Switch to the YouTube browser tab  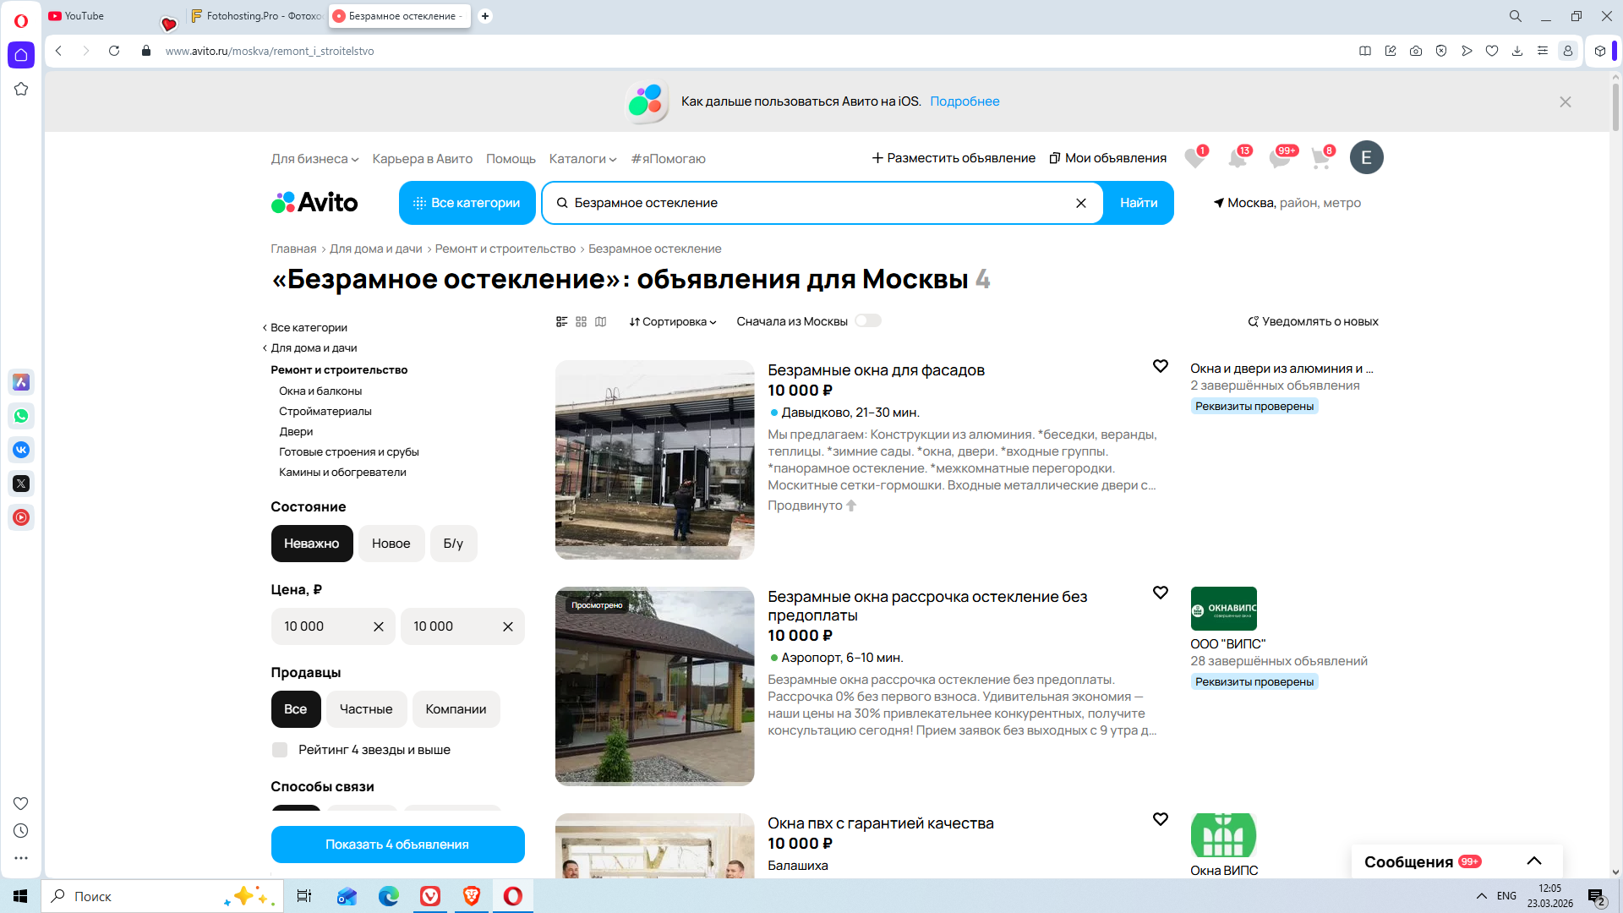(x=85, y=16)
